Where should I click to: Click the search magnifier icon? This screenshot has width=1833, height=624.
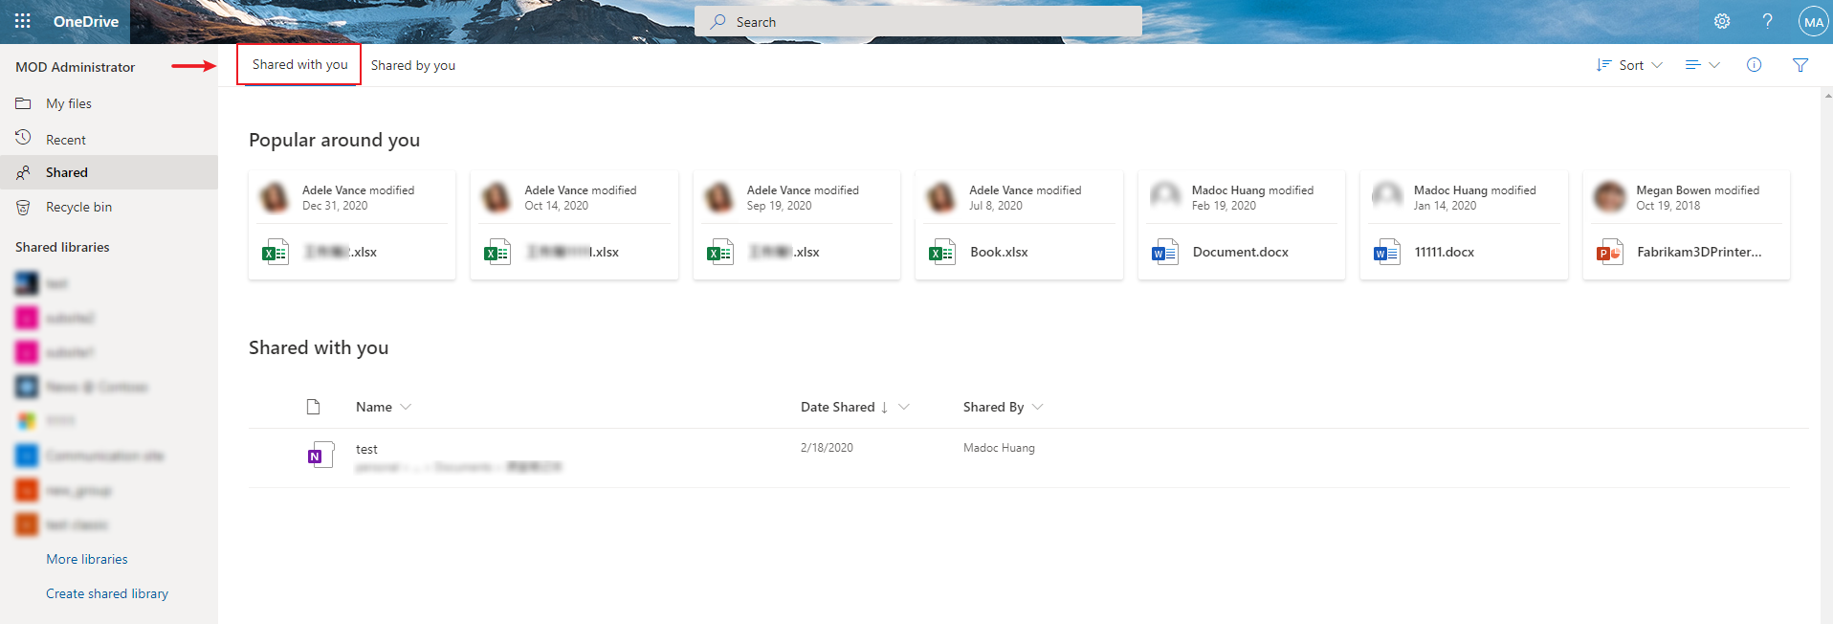718,21
